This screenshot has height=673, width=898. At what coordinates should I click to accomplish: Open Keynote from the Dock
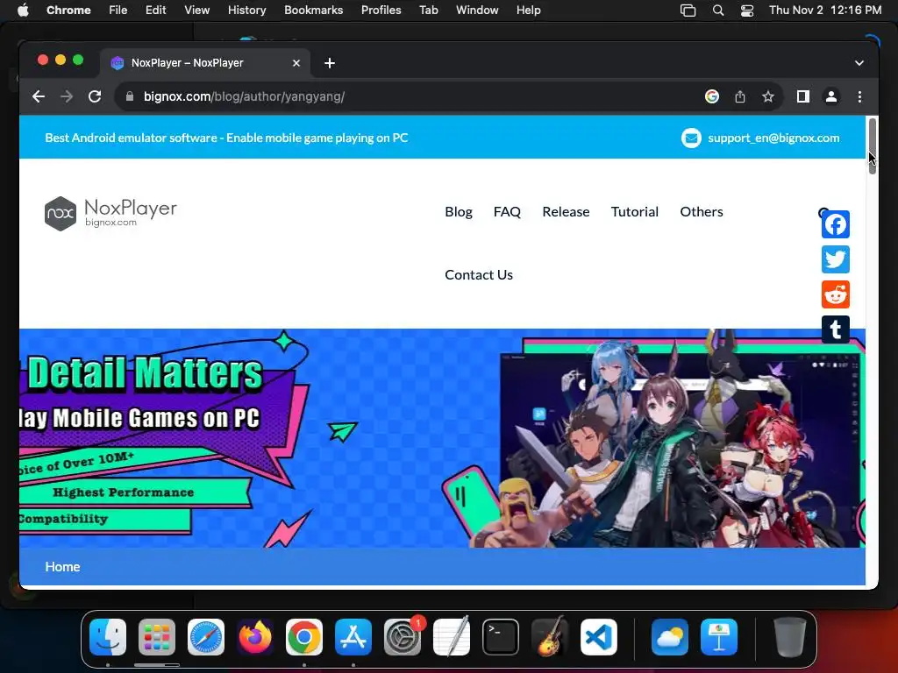point(719,636)
